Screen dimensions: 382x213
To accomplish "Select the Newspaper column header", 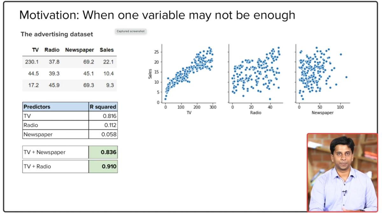I will click(80, 50).
